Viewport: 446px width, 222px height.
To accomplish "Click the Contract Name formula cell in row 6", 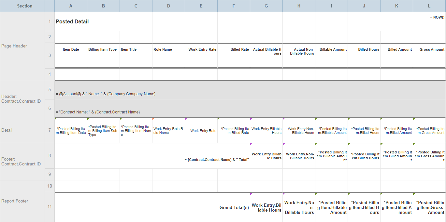I will point(98,111).
